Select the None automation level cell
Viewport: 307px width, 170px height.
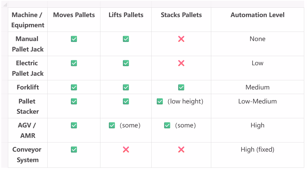click(x=258, y=44)
